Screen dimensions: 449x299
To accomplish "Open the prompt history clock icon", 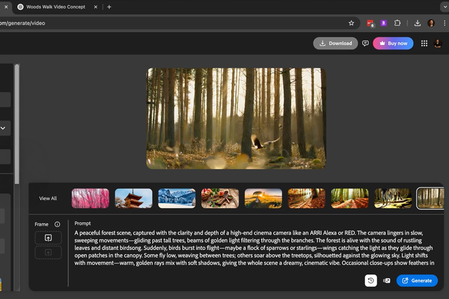I will 371,281.
